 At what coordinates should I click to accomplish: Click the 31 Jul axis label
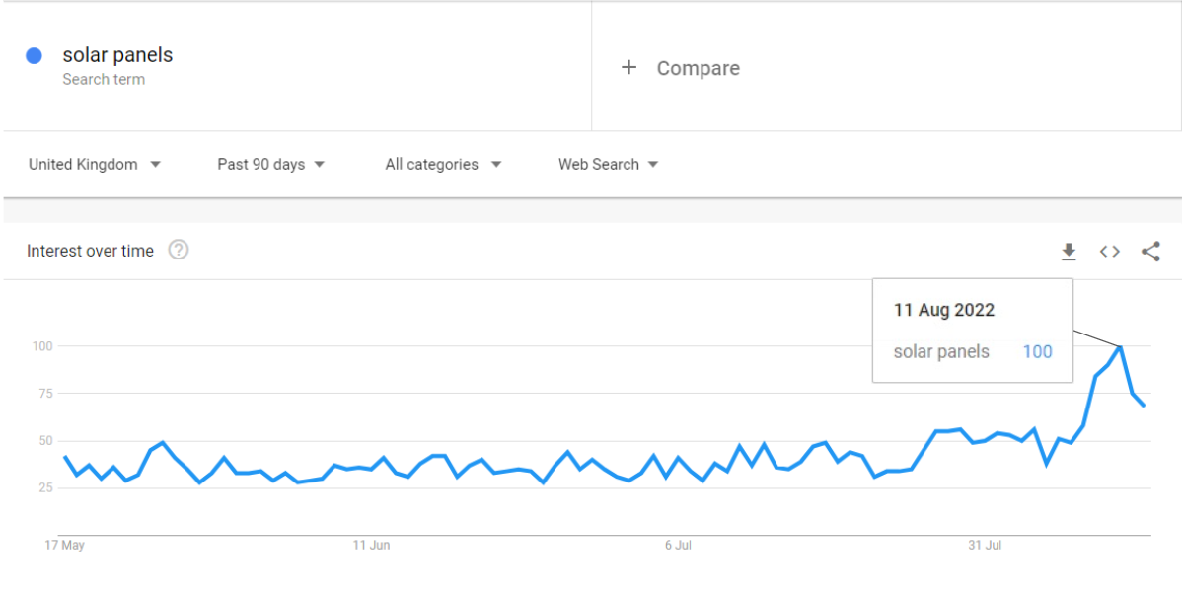985,546
